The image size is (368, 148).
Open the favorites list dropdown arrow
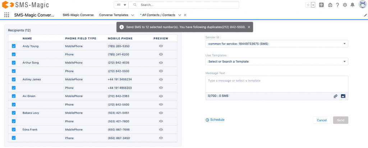click(313, 5)
